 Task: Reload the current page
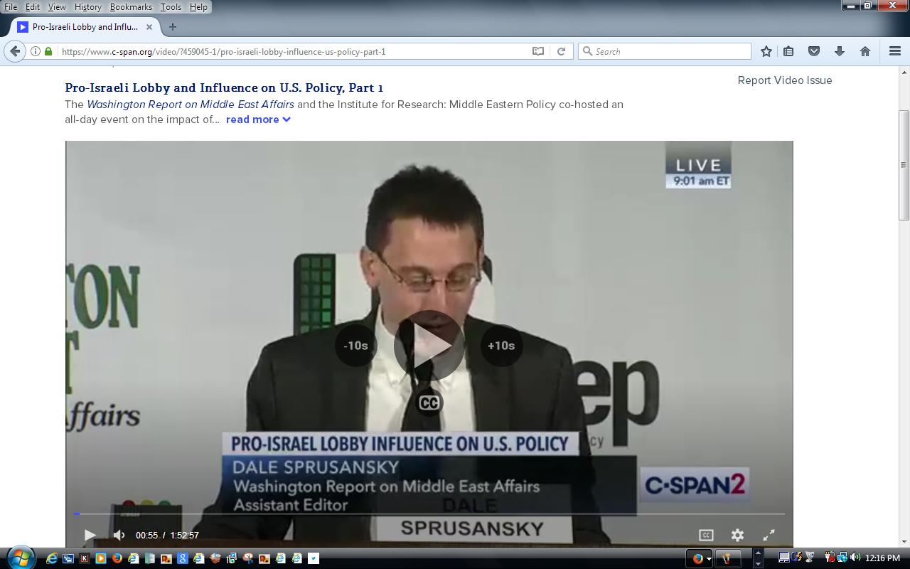coord(561,51)
